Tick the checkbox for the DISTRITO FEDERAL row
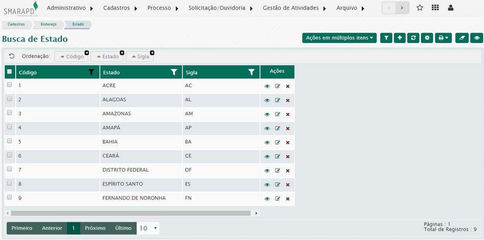This screenshot has height=240, width=484. point(10,169)
